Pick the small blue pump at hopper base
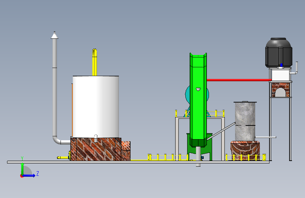Image resolution: width=305 pixels, height=198 pixels. coord(202,157)
